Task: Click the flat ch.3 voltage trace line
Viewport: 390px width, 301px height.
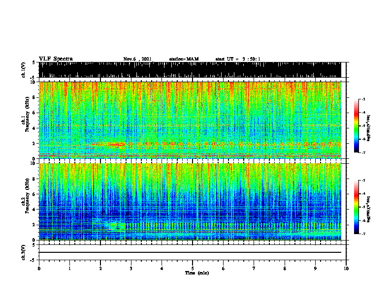Action: [x=190, y=252]
